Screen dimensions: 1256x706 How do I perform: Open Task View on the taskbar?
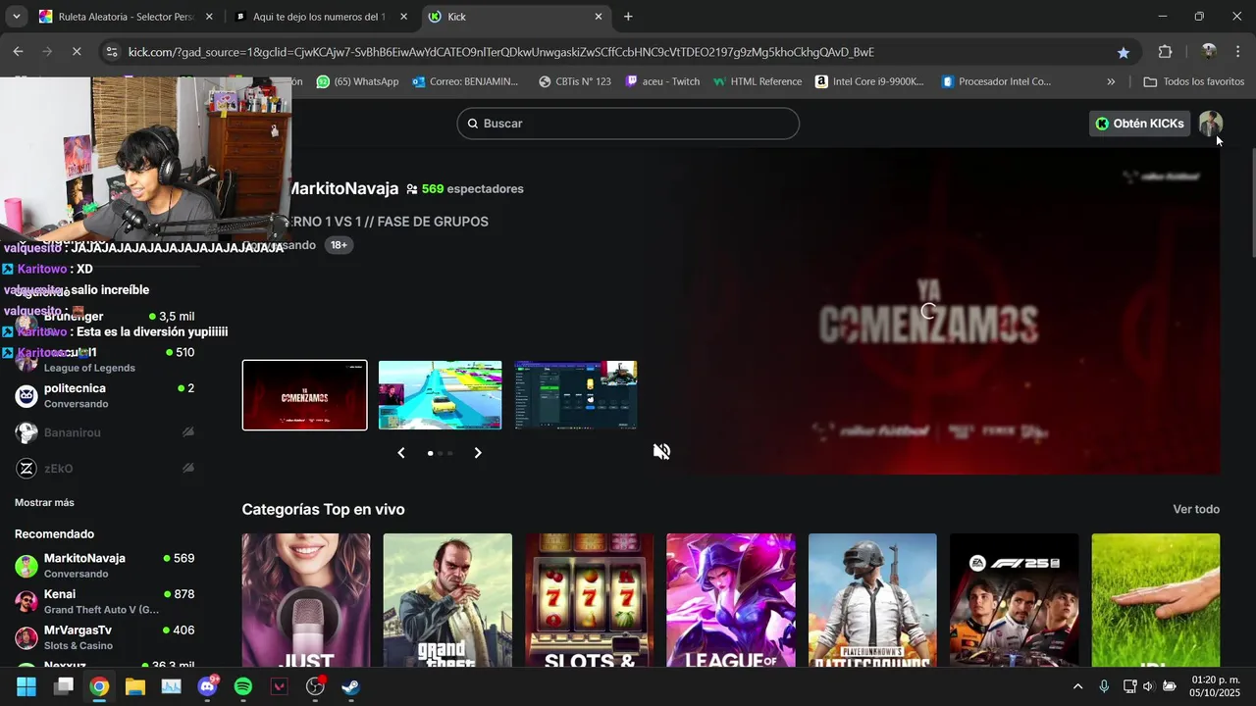click(x=64, y=686)
